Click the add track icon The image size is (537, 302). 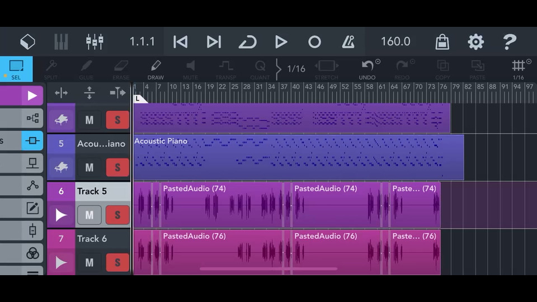[117, 93]
